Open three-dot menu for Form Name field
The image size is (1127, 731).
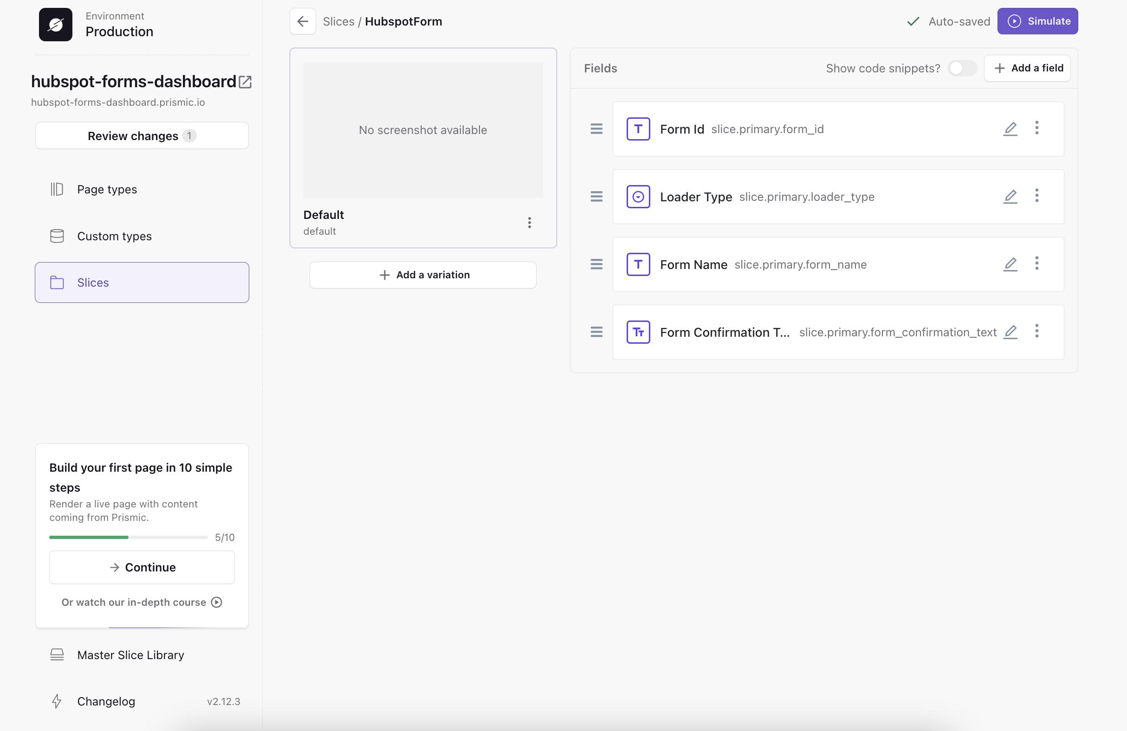[1036, 263]
